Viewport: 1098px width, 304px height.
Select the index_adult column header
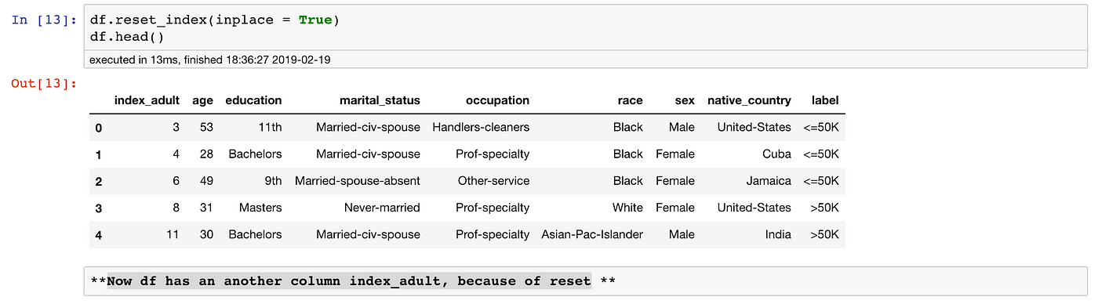(147, 100)
